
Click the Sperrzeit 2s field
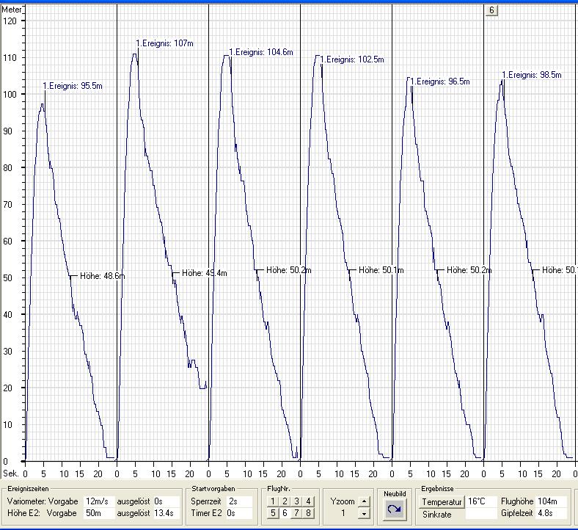point(238,501)
